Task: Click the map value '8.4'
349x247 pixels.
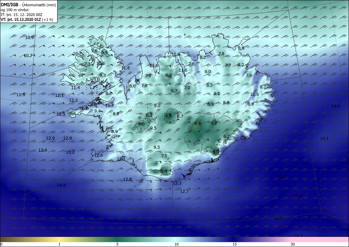Action: (x=73, y=114)
